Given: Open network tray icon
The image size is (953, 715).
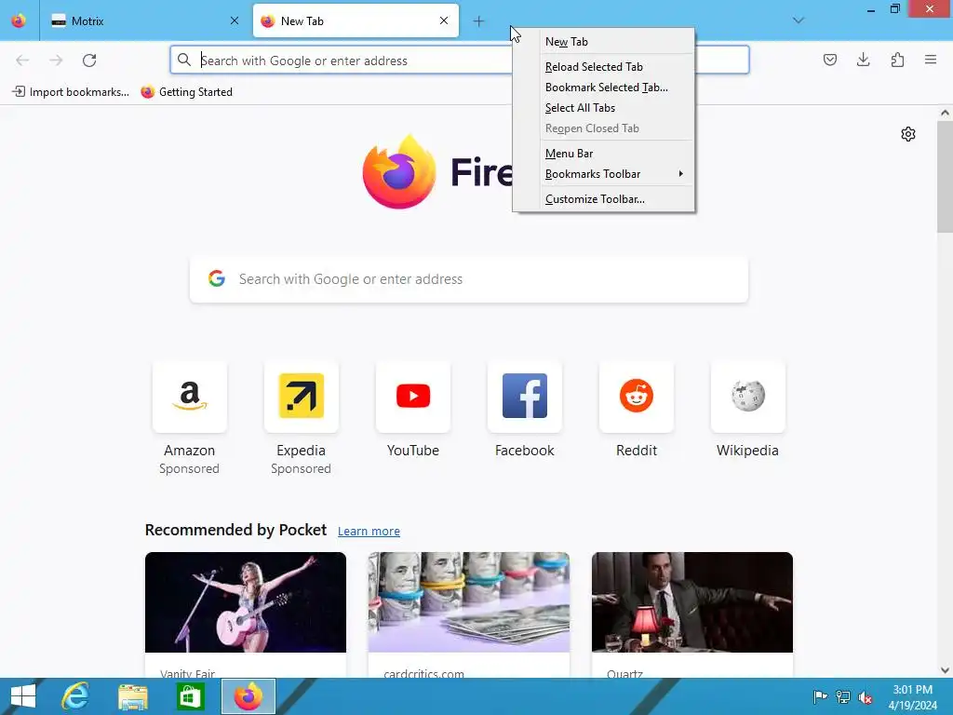Looking at the screenshot, I should (x=843, y=696).
